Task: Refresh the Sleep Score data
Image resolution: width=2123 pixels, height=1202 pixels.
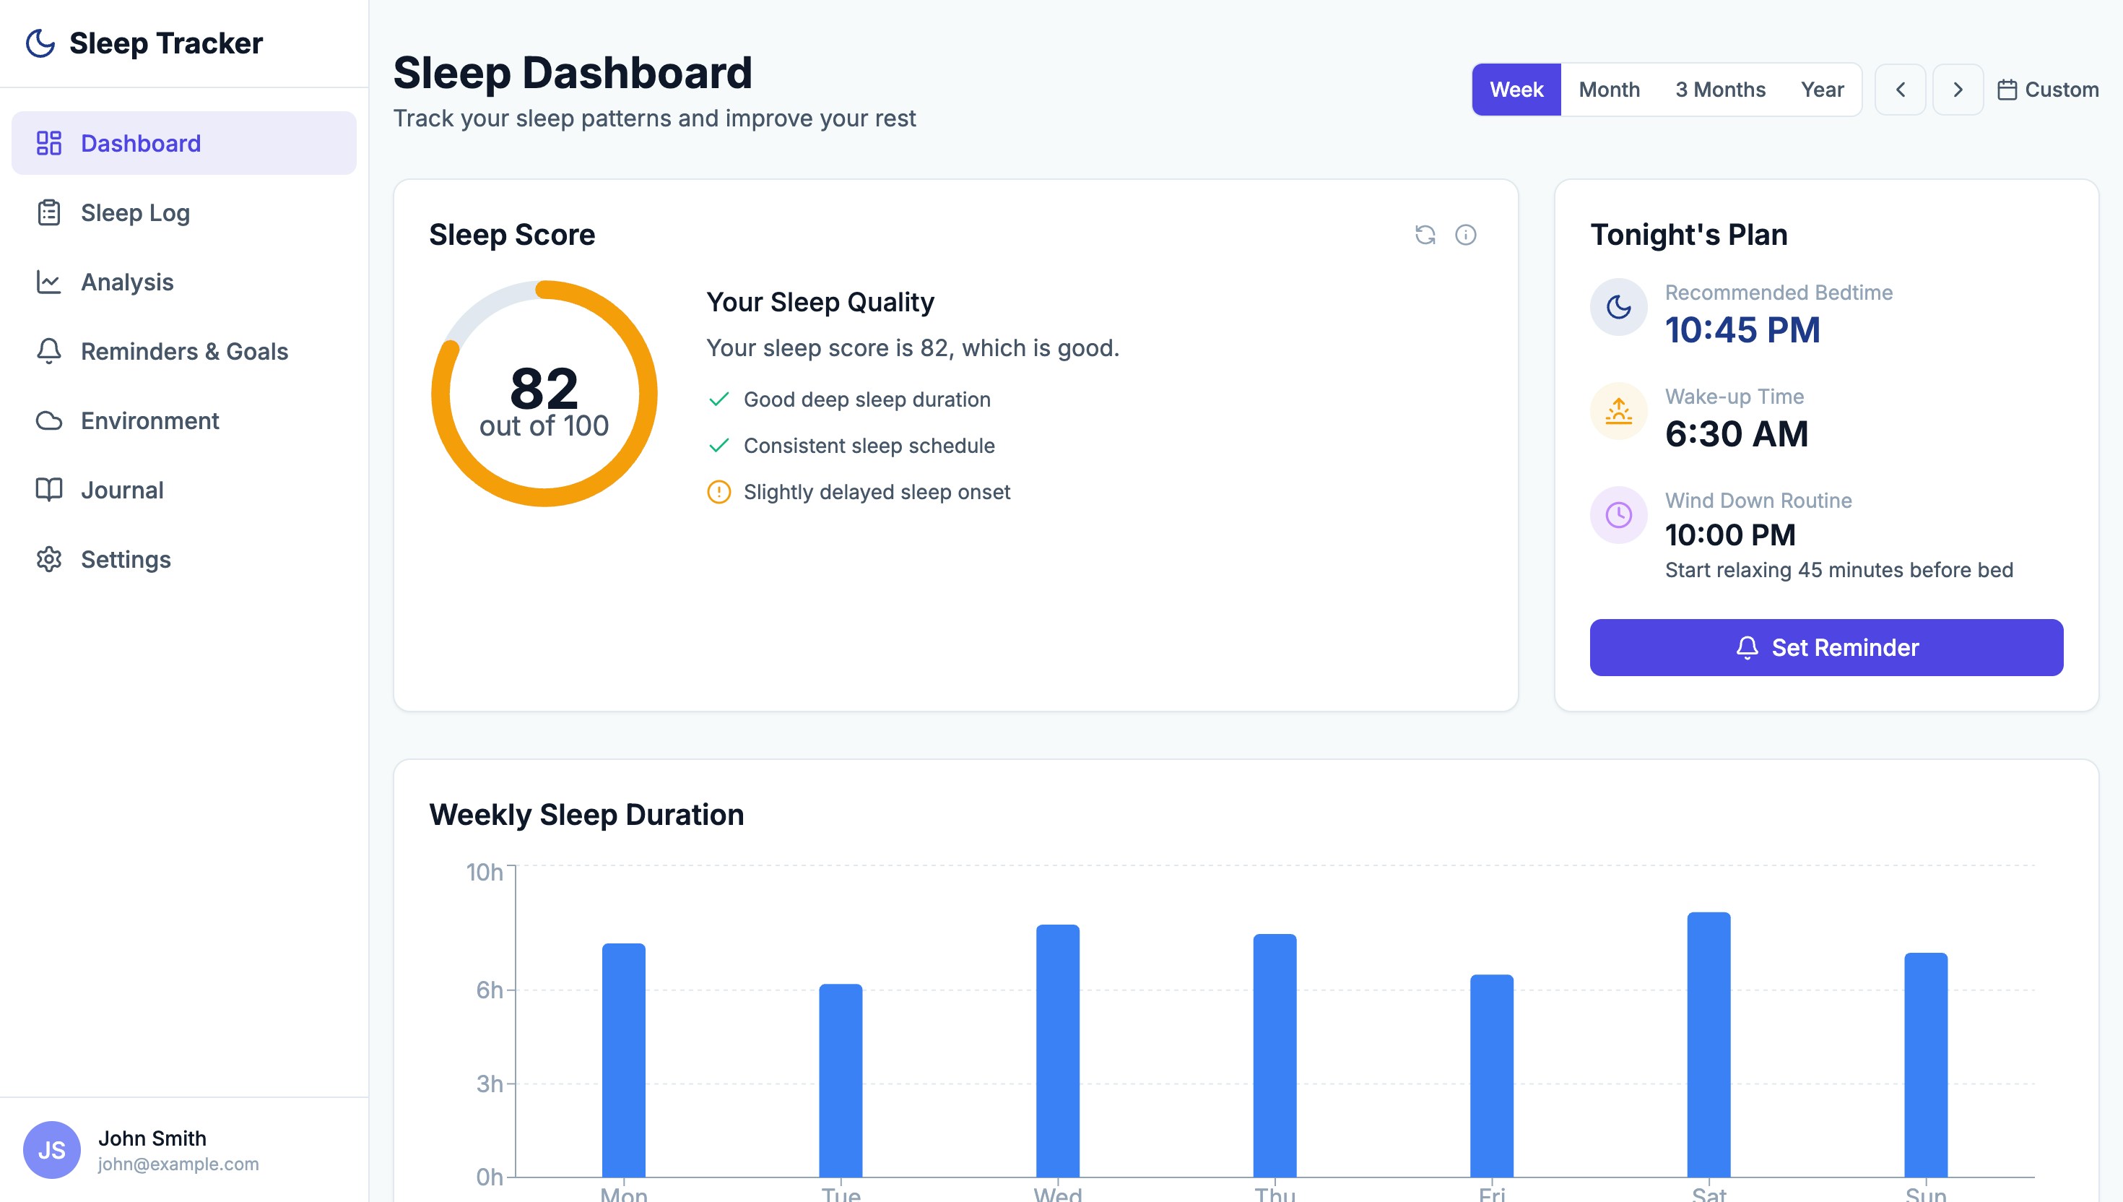Action: coord(1427,235)
